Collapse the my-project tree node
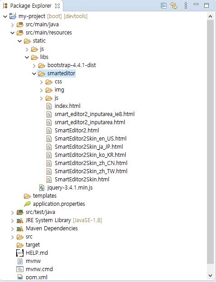The width and height of the screenshot is (216, 282). point(5,16)
